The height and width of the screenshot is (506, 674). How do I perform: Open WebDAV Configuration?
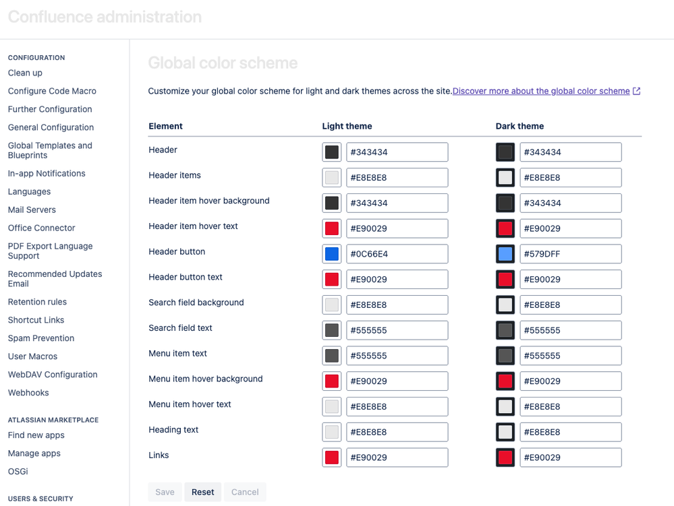pos(53,375)
